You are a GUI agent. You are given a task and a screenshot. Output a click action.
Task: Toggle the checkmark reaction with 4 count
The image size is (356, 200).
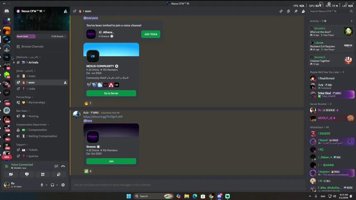[x=88, y=171]
